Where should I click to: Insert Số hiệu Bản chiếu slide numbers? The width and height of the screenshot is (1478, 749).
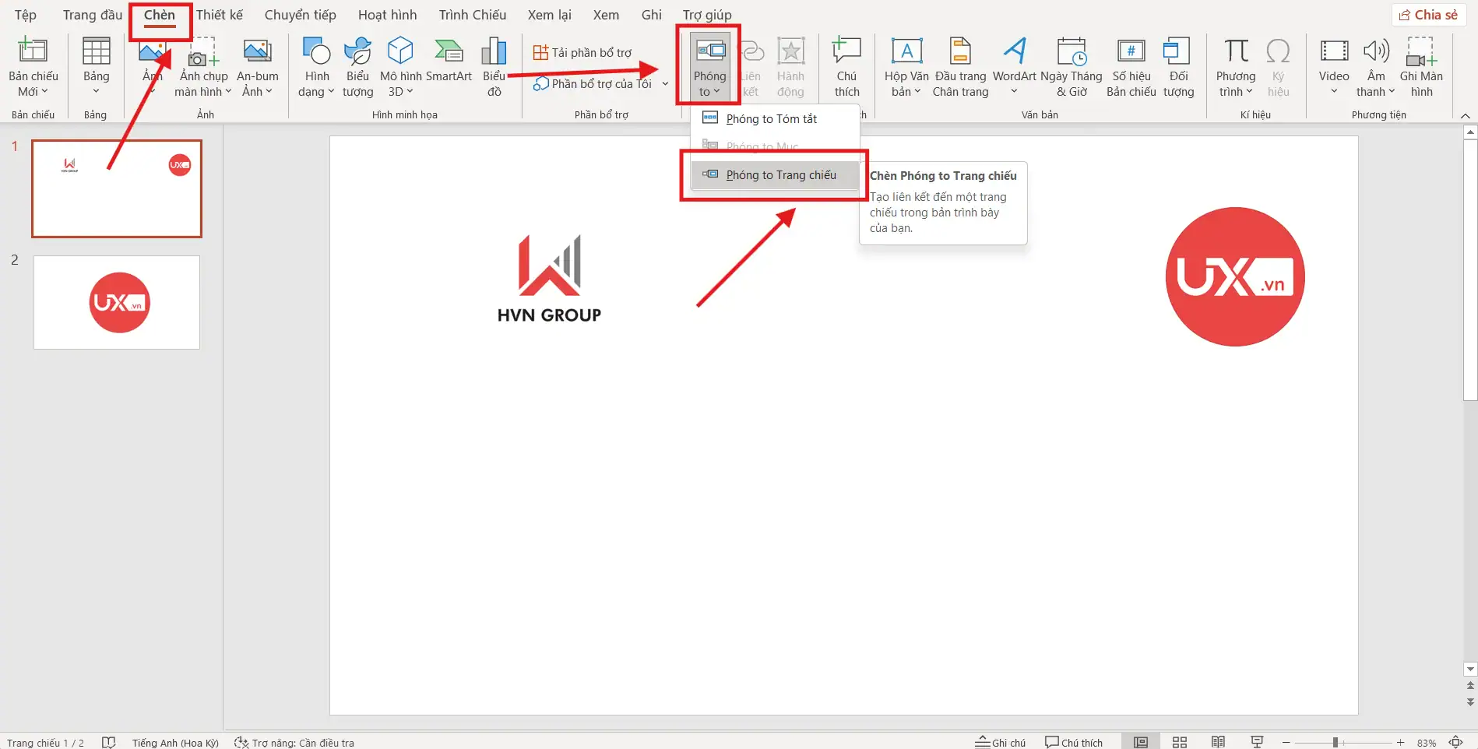1130,66
